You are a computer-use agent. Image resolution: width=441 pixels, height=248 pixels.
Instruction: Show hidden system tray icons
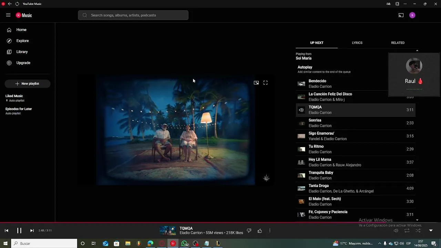click(x=380, y=244)
